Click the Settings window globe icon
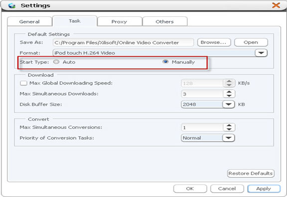This screenshot has width=287, height=197. click(12, 5)
